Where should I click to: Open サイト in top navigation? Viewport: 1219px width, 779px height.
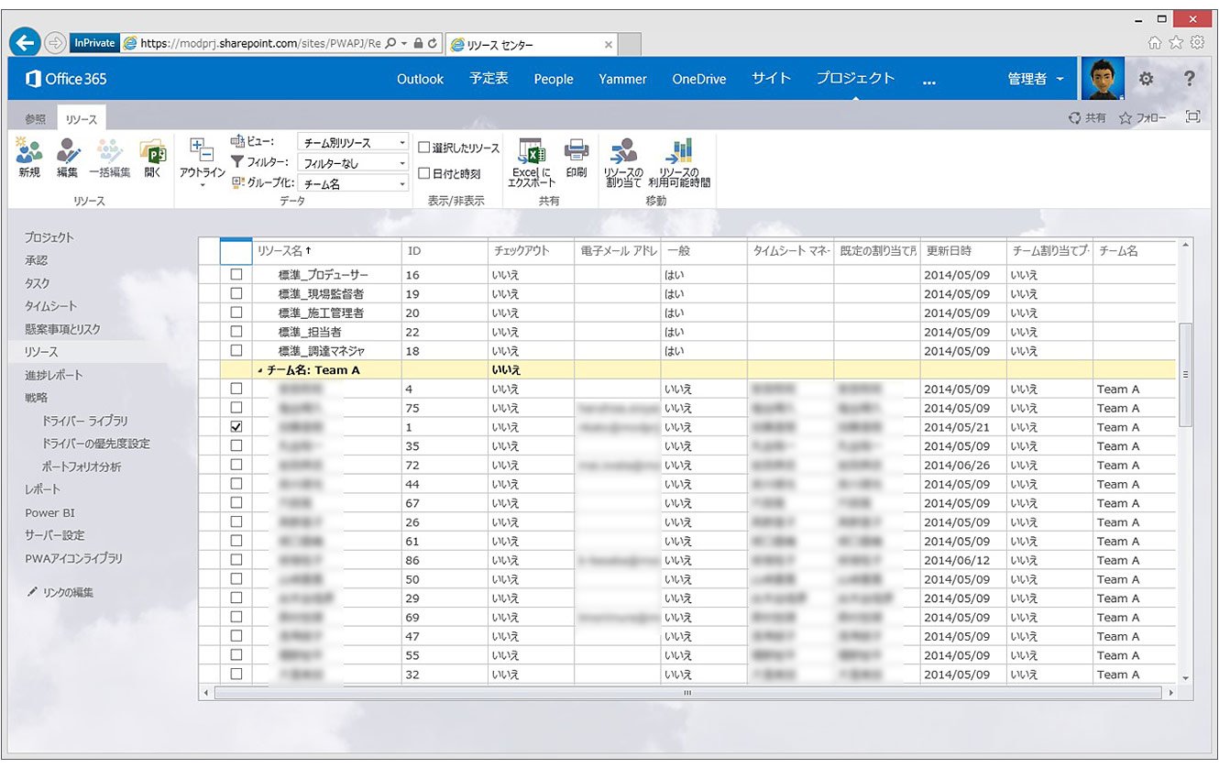coord(771,79)
